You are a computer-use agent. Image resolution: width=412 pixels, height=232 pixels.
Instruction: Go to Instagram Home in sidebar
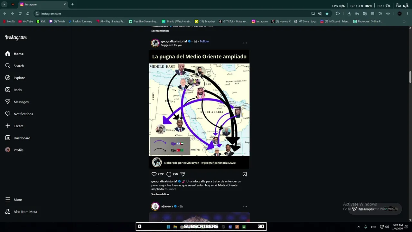[14, 54]
